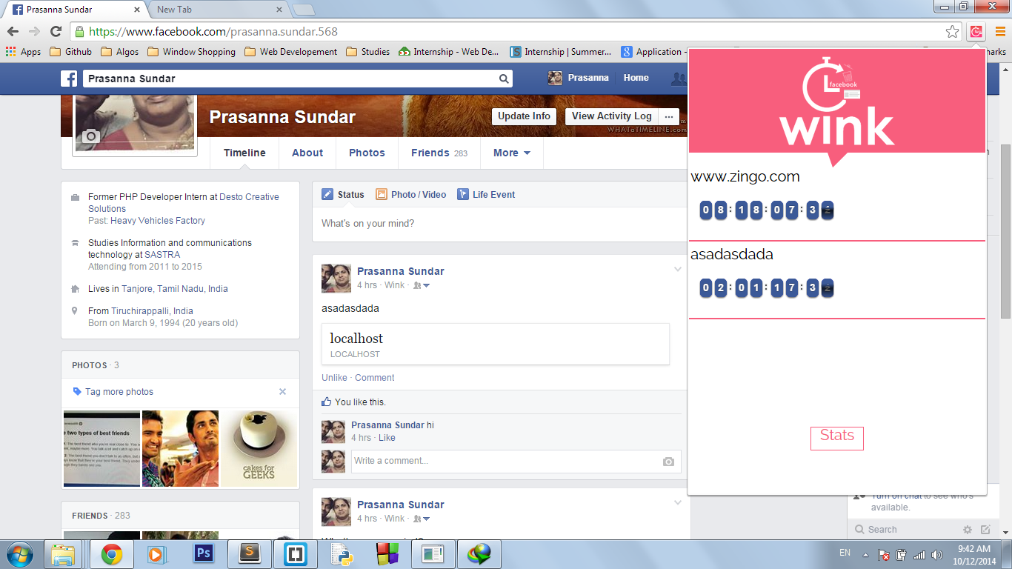Image resolution: width=1012 pixels, height=569 pixels.
Task: Open the two men photo thumbnail
Action: [x=180, y=448]
